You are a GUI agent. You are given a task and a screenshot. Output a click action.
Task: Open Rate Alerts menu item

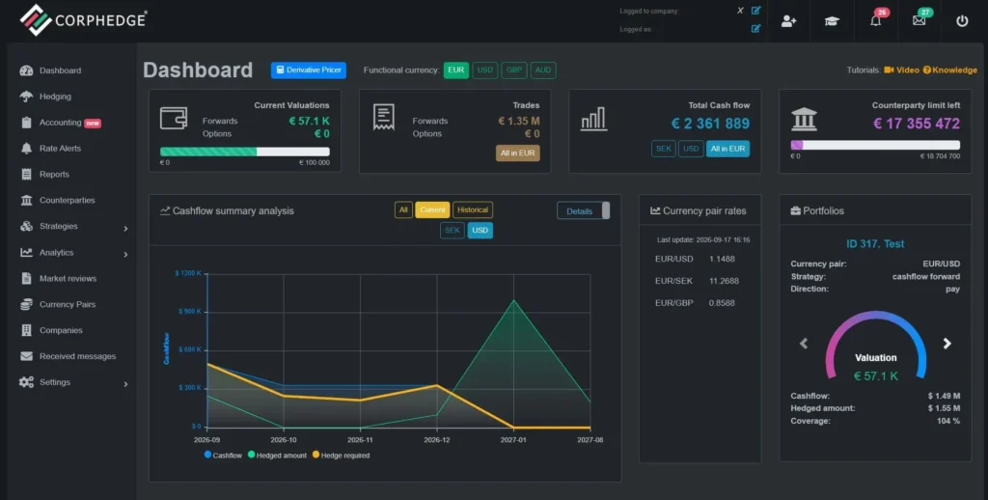[x=60, y=149]
